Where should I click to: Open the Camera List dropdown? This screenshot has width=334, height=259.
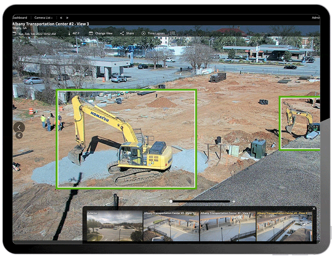tap(43, 17)
